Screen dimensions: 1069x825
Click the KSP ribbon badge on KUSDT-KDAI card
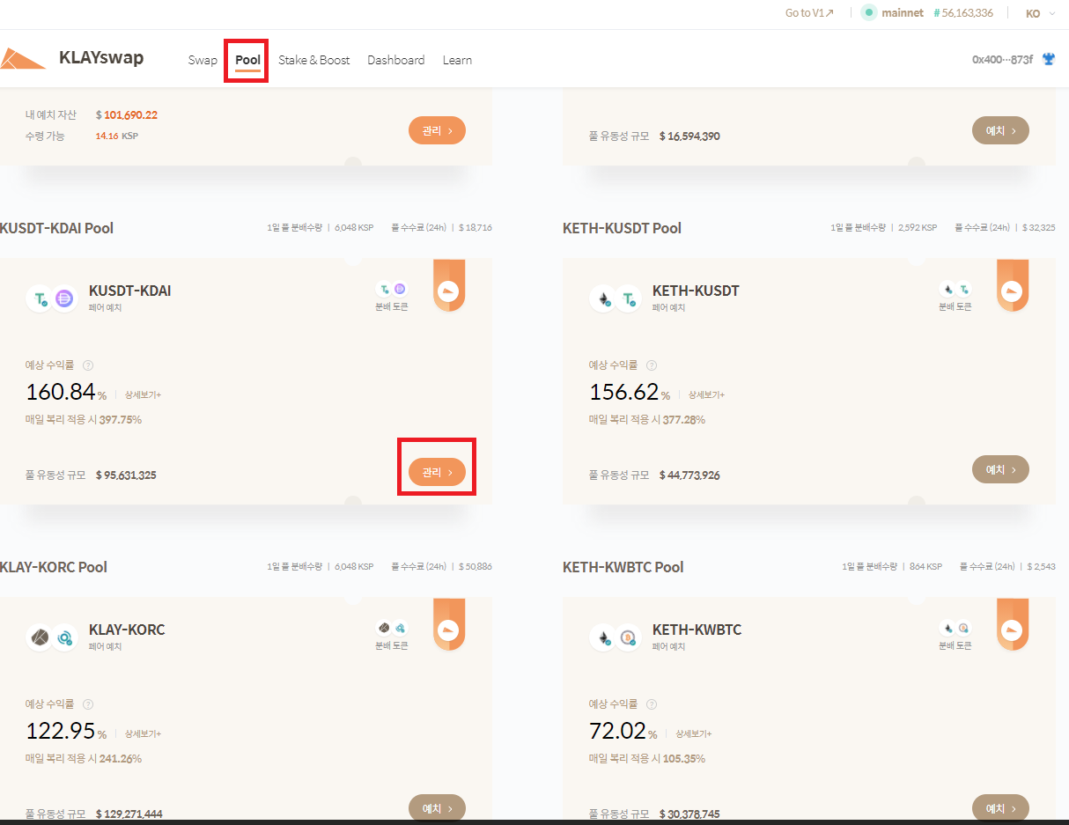[x=449, y=286]
